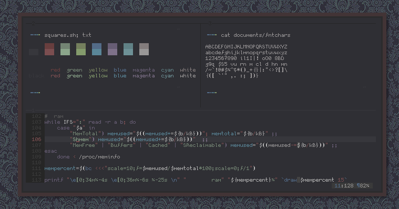This screenshot has width=399, height=209.
Task: Click the empty prompt in the squares.sh pane
Action: 35,93
